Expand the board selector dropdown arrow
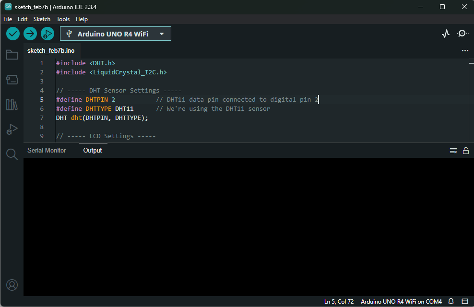 (x=162, y=34)
